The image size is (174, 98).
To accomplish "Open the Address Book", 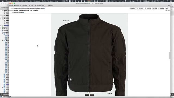I will click(40, 5).
